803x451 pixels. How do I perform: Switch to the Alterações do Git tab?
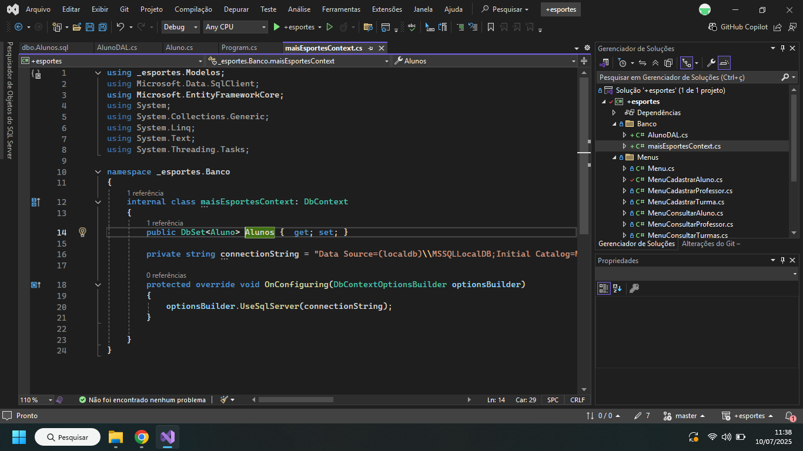tap(711, 244)
